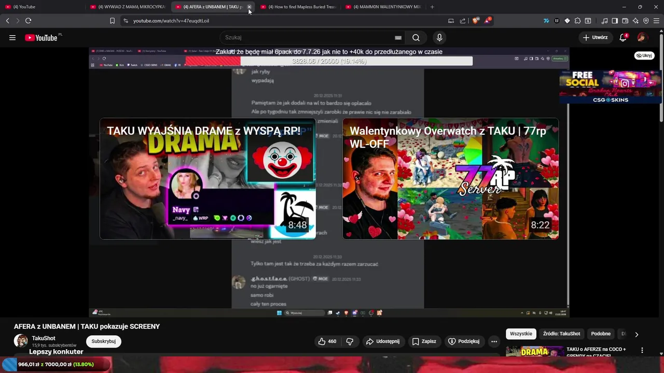Click the address bar URL

(171, 21)
